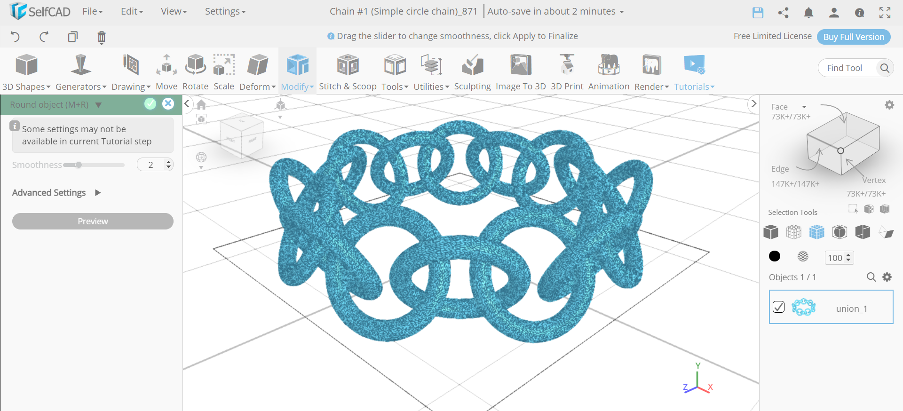Open the 3D Print tool
Screen dimensions: 903x411
click(567, 72)
